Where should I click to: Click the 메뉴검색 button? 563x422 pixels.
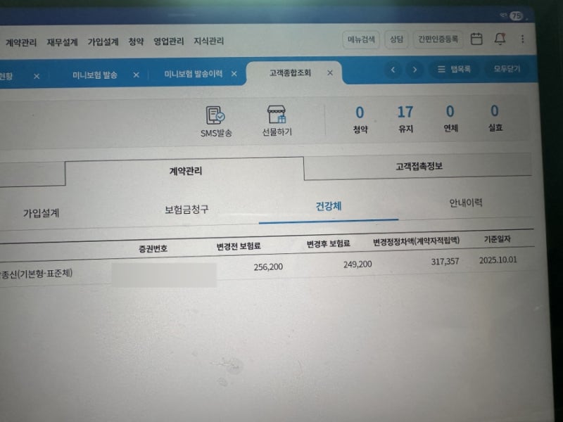(x=361, y=39)
